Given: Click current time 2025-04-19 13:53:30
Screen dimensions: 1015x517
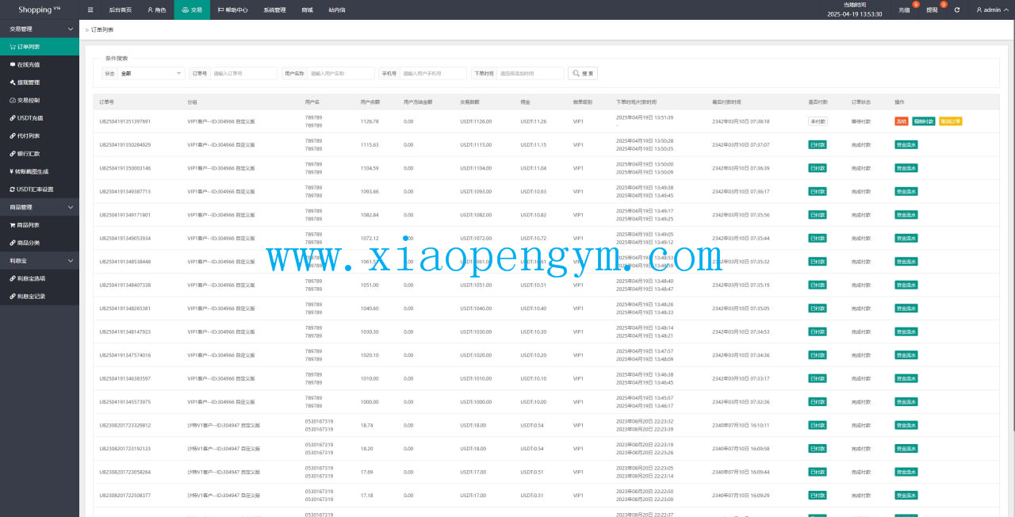Looking at the screenshot, I should point(855,13).
